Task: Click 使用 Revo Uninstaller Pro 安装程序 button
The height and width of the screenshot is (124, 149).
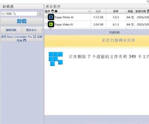Action: pyautogui.click(x=22, y=39)
